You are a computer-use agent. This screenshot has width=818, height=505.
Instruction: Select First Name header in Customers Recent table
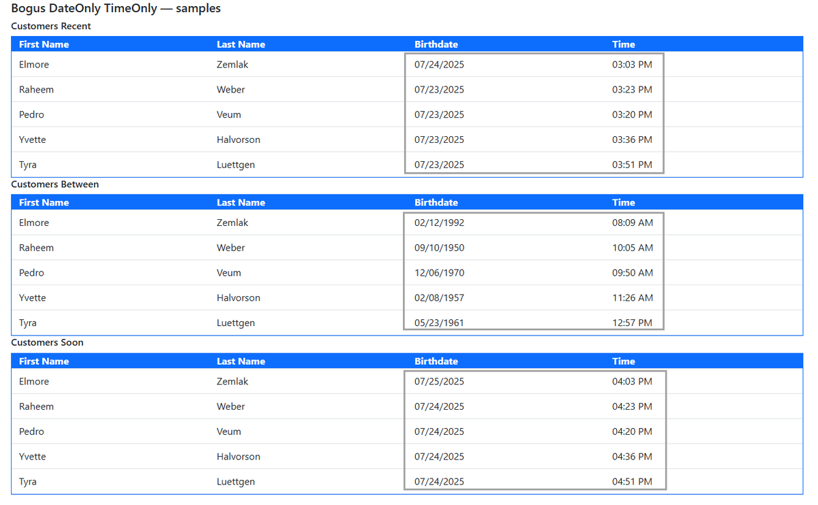[44, 44]
